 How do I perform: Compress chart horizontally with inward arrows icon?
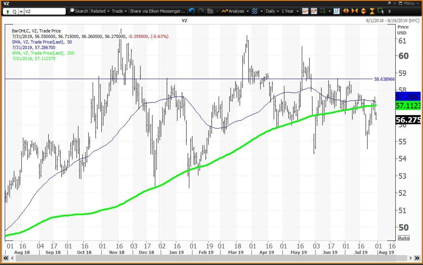click(x=355, y=11)
